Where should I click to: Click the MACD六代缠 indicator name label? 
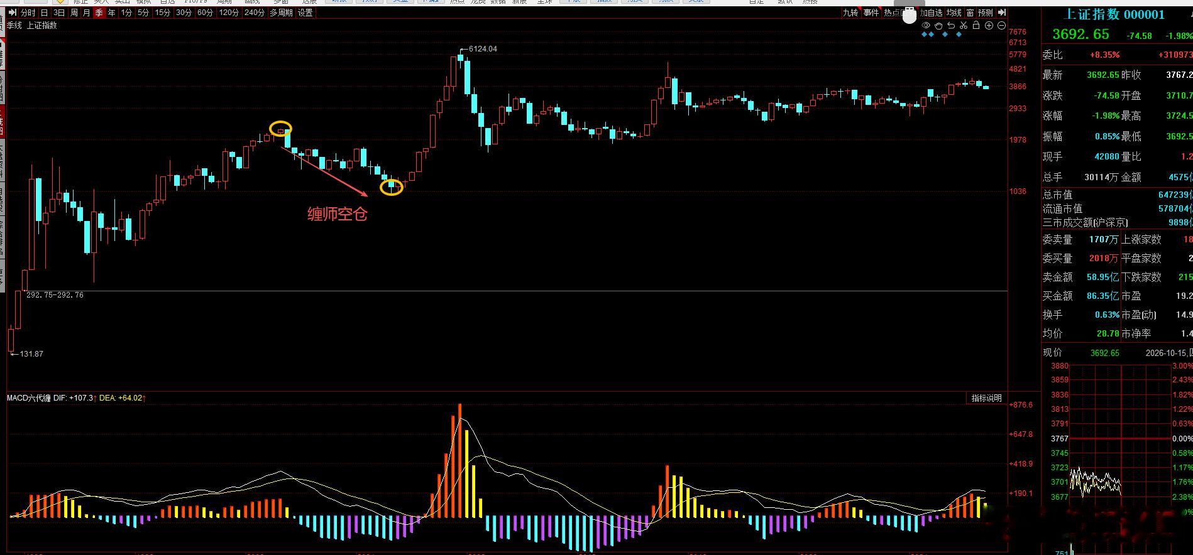point(29,398)
